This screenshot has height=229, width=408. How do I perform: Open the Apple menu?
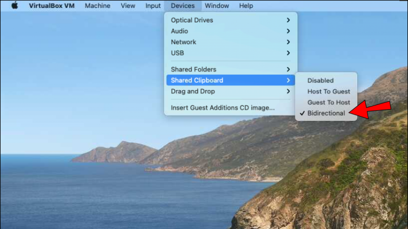pos(15,5)
